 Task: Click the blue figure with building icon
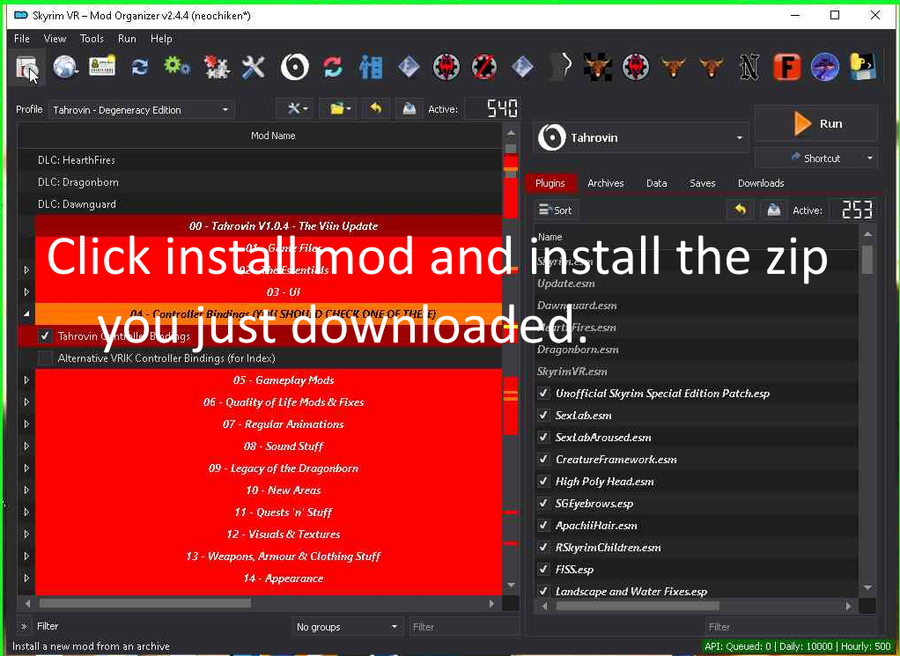(x=371, y=67)
